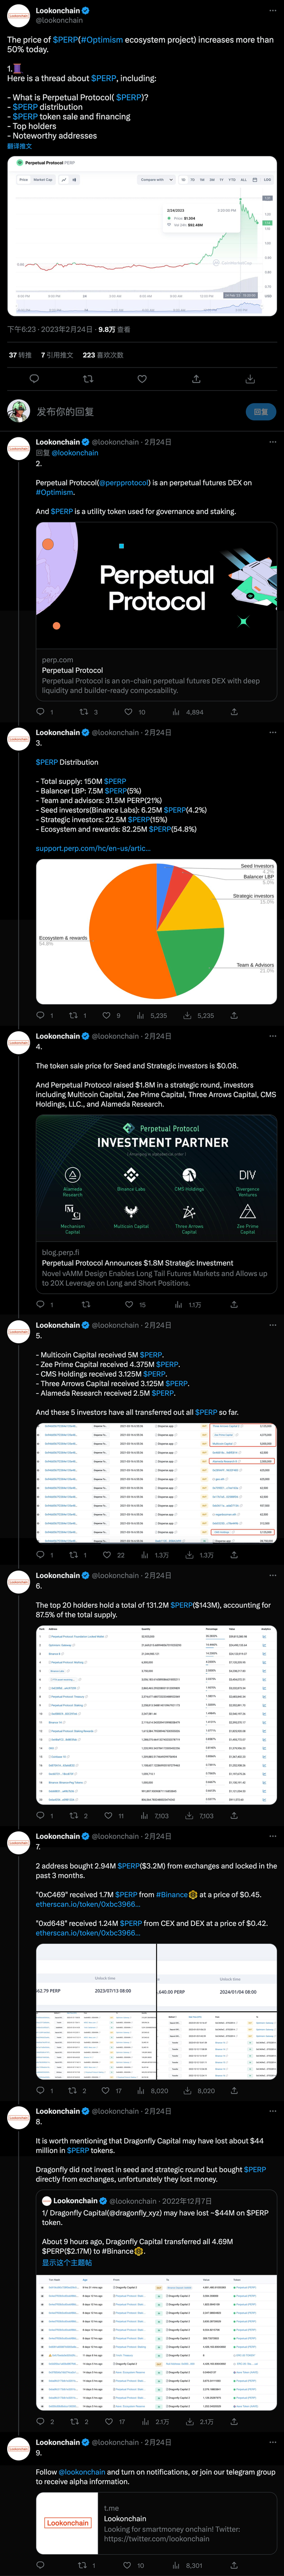Open more options menu on main tweet
The height and width of the screenshot is (2576, 284).
pyautogui.click(x=272, y=11)
